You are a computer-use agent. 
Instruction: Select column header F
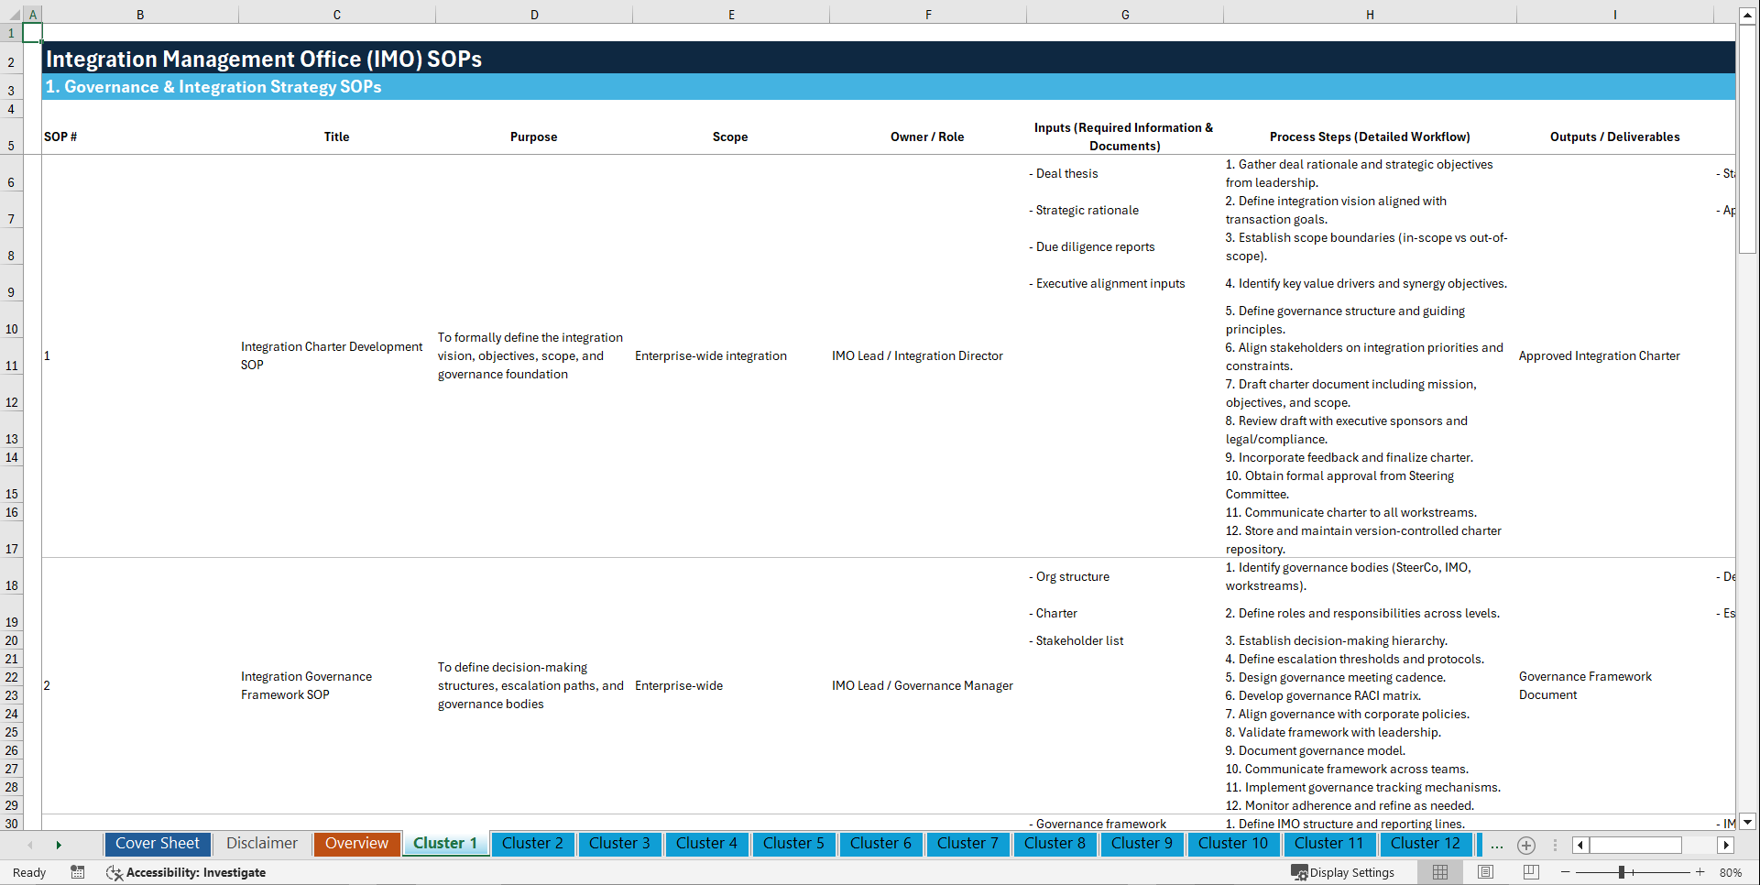tap(928, 14)
